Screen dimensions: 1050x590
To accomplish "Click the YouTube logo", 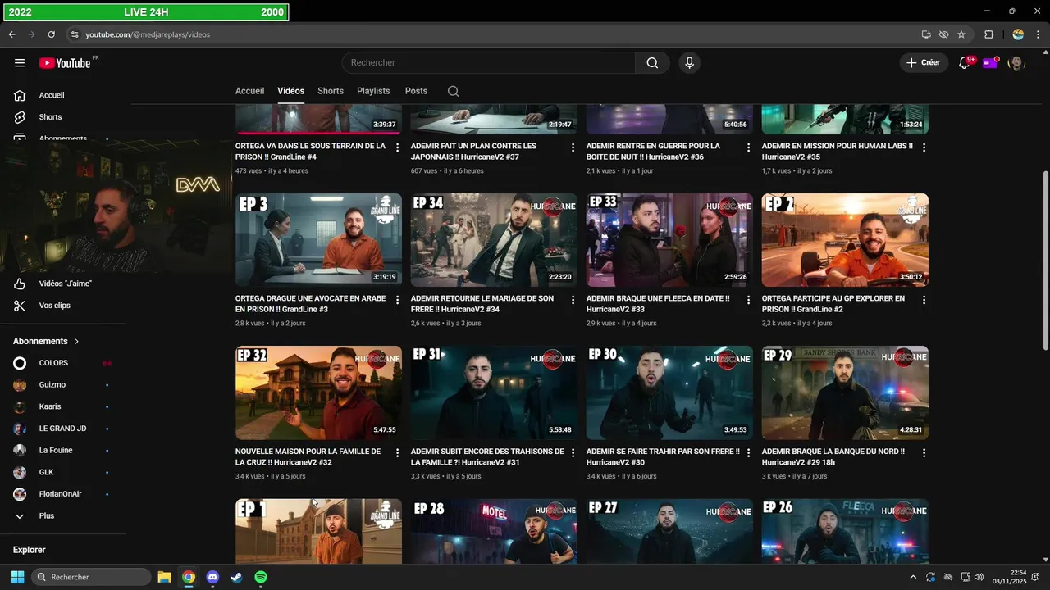I will (65, 63).
